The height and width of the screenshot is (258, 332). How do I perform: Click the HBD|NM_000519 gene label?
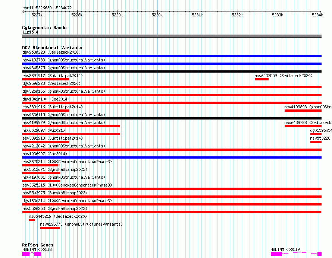(285, 249)
